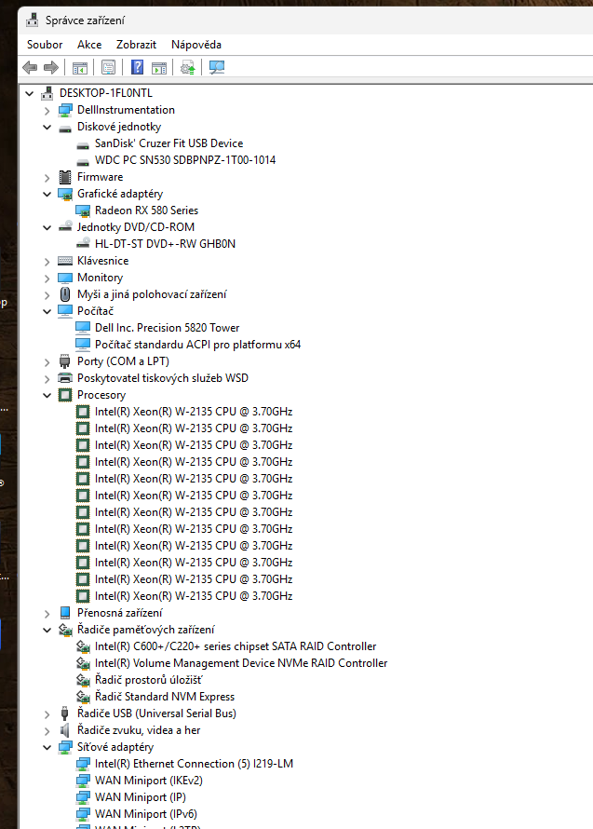
Task: Click the DESKTOP-1FL0NTL computer icon
Action: tap(47, 93)
